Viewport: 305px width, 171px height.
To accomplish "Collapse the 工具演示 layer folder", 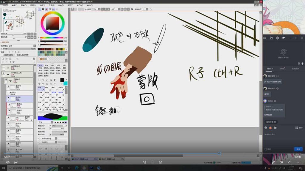I will pos(10,81).
